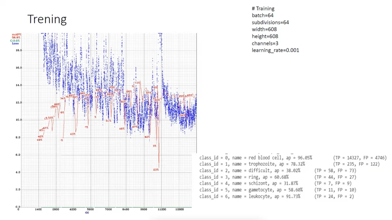392x220 pixels.
Task: Click the leukocyte ap = 91.73% row
Action: pyautogui.click(x=277, y=197)
